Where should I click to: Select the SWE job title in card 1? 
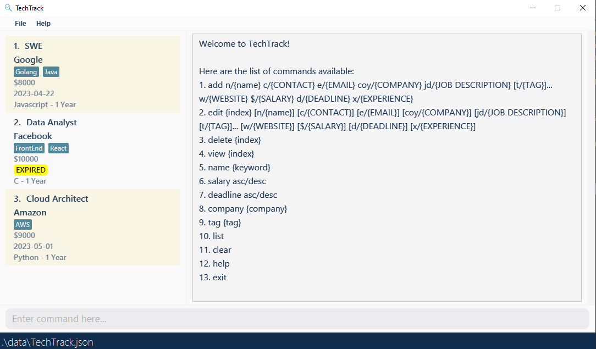(x=34, y=46)
